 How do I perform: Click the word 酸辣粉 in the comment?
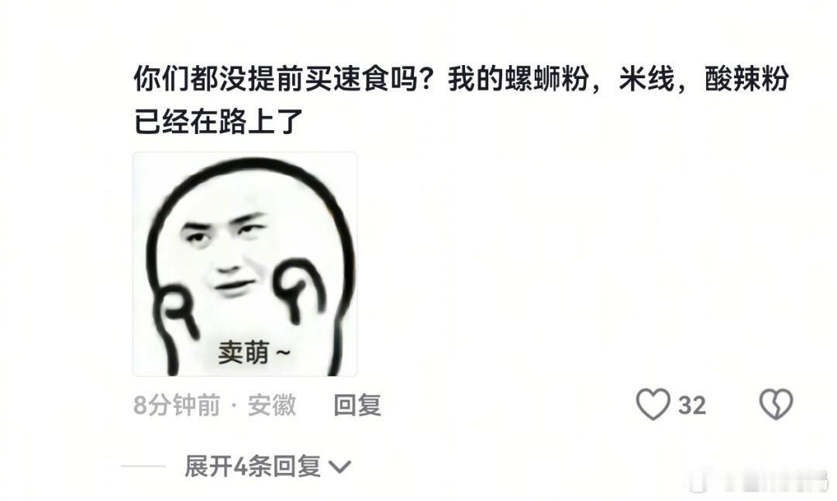pos(746,79)
